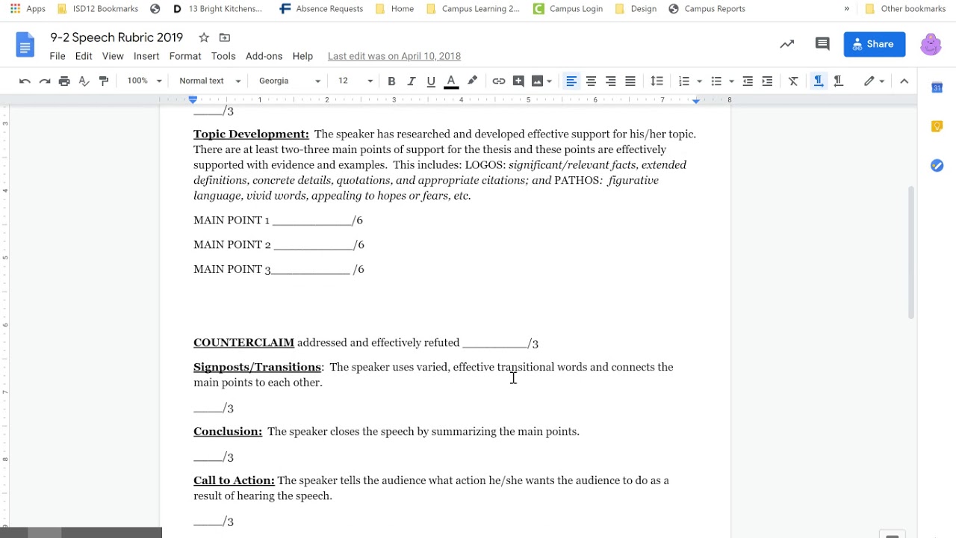The height and width of the screenshot is (538, 956).
Task: Set paragraph alignment to right
Action: coord(610,81)
